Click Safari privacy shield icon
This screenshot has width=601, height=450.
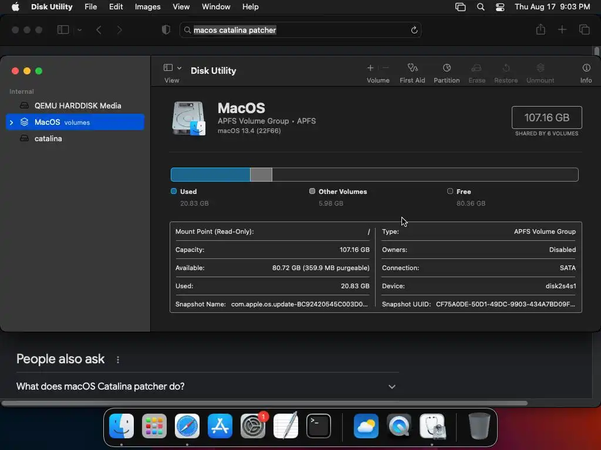pyautogui.click(x=166, y=29)
